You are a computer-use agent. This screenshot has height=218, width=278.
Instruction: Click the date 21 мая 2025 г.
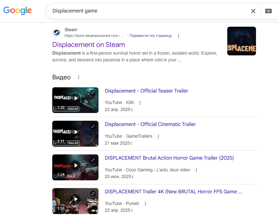click(118, 143)
